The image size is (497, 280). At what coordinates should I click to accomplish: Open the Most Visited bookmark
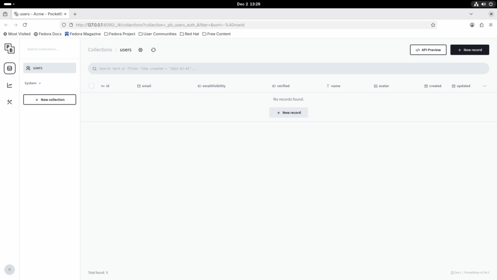[17, 34]
